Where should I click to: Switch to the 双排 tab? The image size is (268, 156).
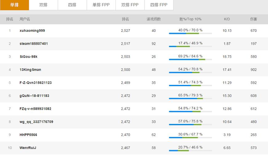(43, 5)
